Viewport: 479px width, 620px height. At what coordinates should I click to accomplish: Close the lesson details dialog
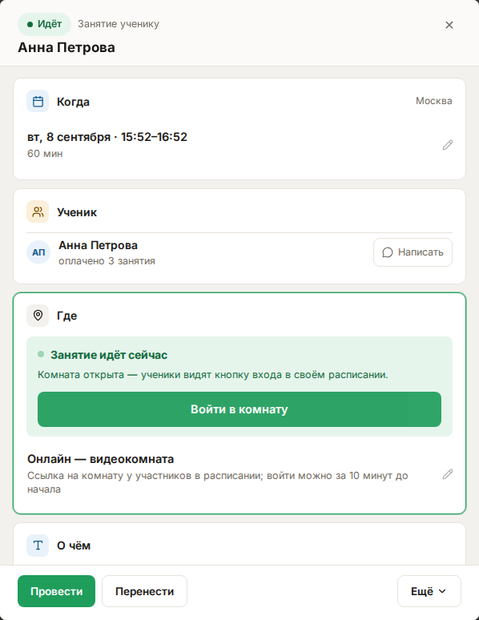click(x=449, y=25)
